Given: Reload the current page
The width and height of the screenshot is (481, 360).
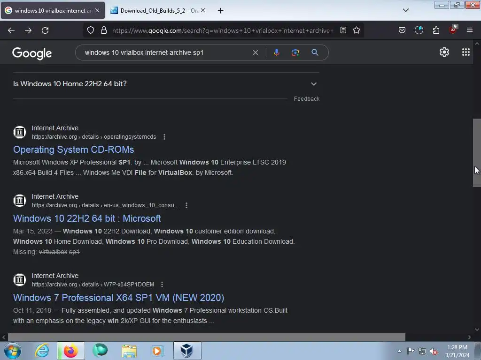Looking at the screenshot, I should tap(45, 30).
